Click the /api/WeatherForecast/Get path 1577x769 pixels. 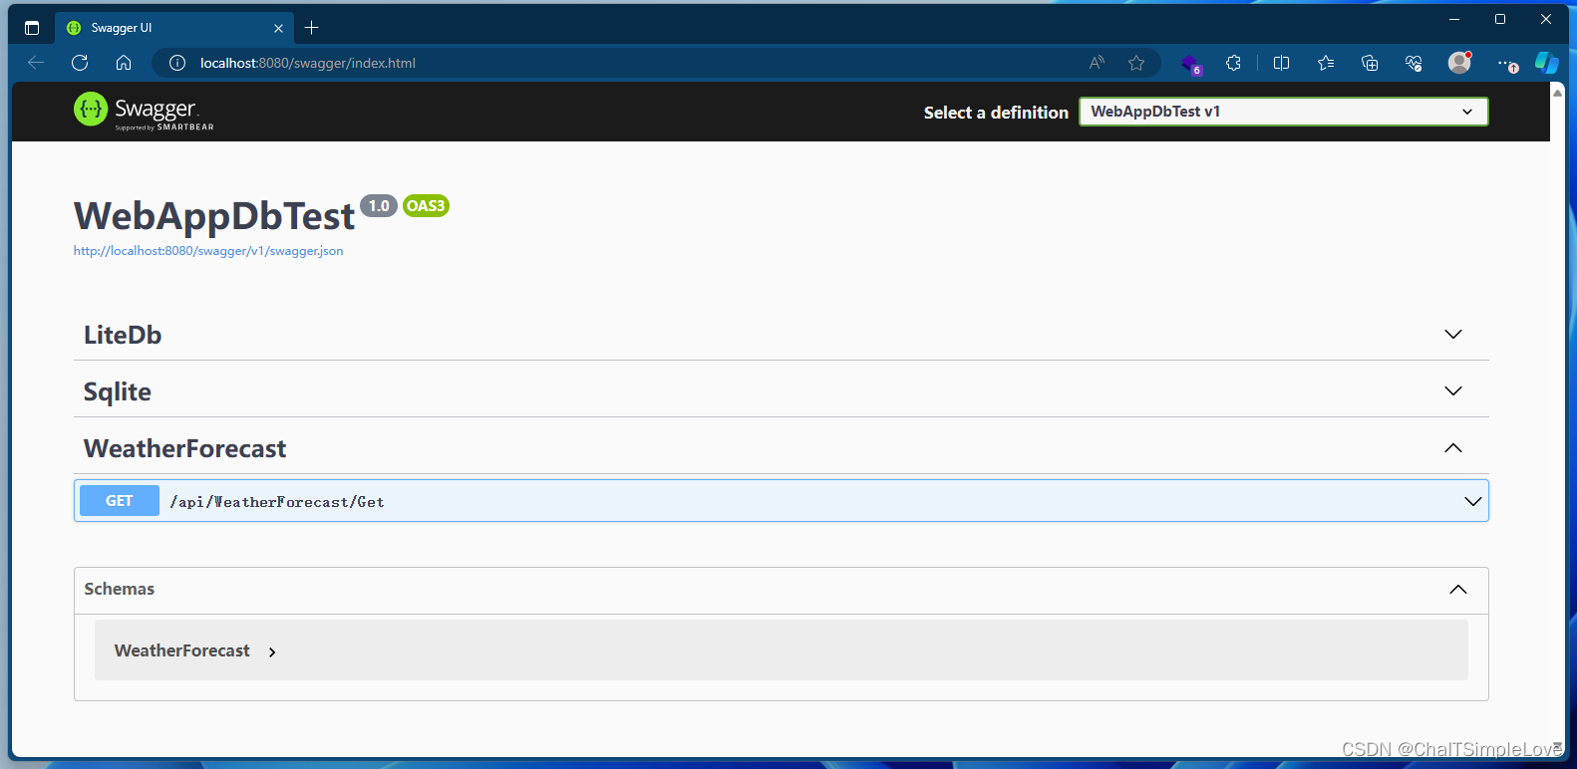point(277,502)
